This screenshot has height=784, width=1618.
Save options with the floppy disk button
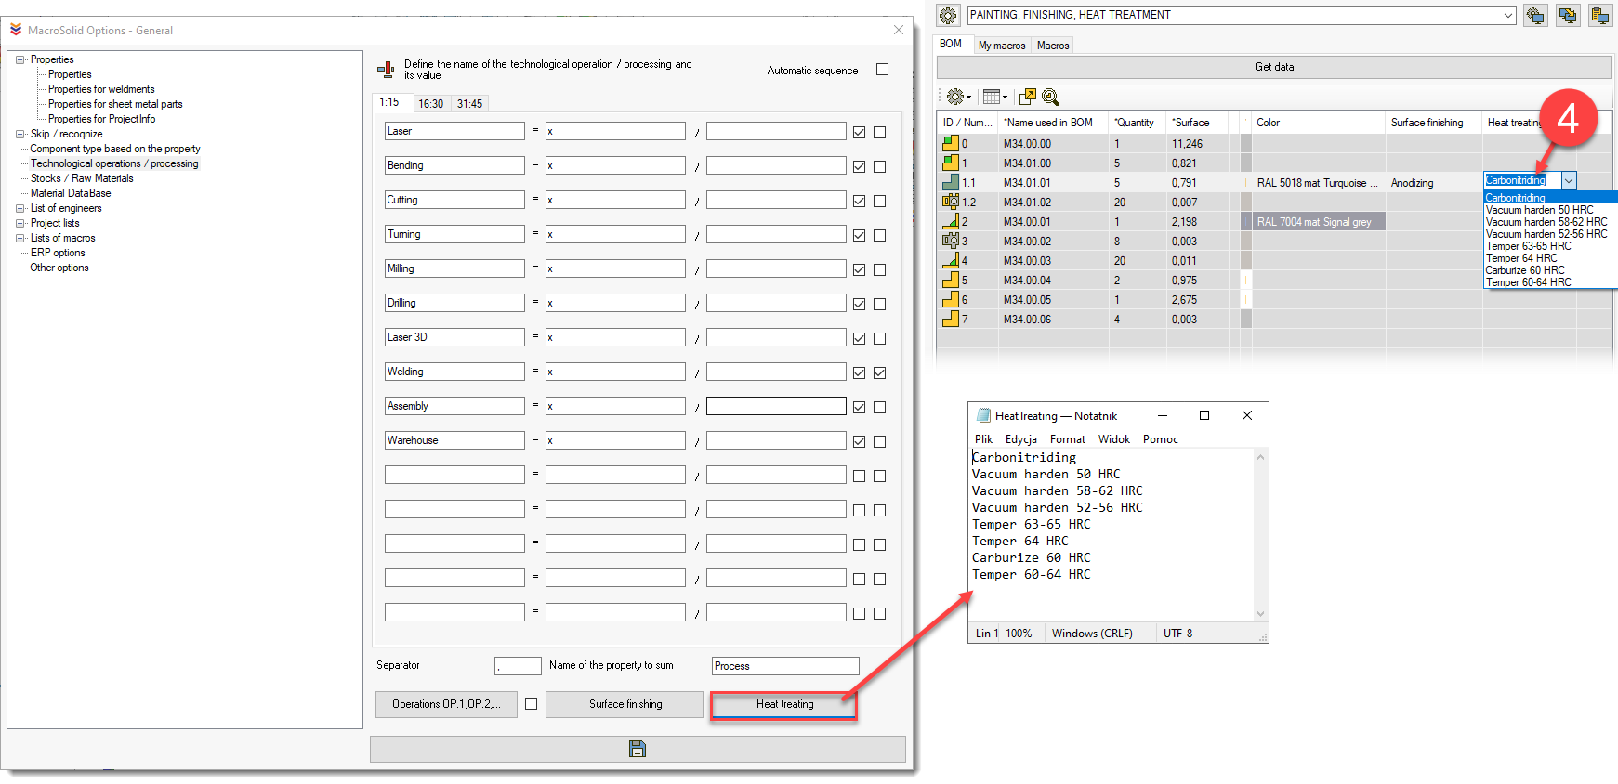point(638,749)
